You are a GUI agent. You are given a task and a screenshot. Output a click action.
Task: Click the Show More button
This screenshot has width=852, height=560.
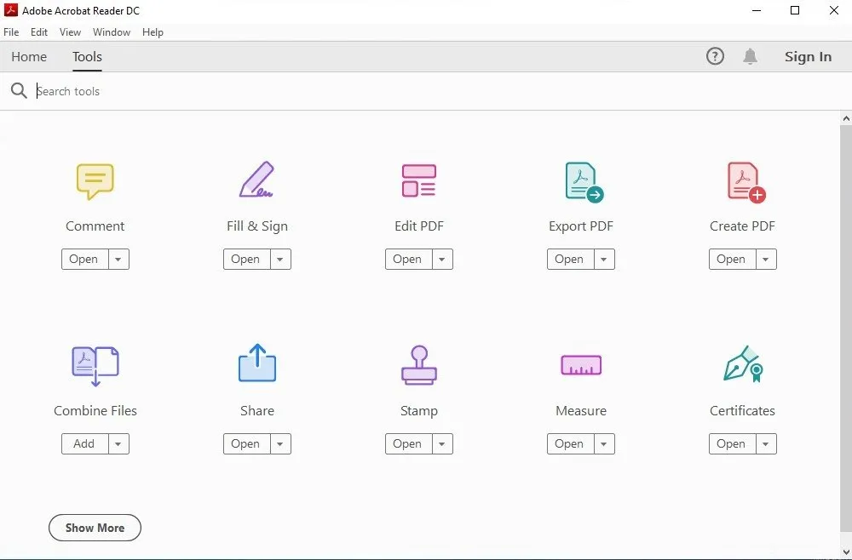point(95,528)
